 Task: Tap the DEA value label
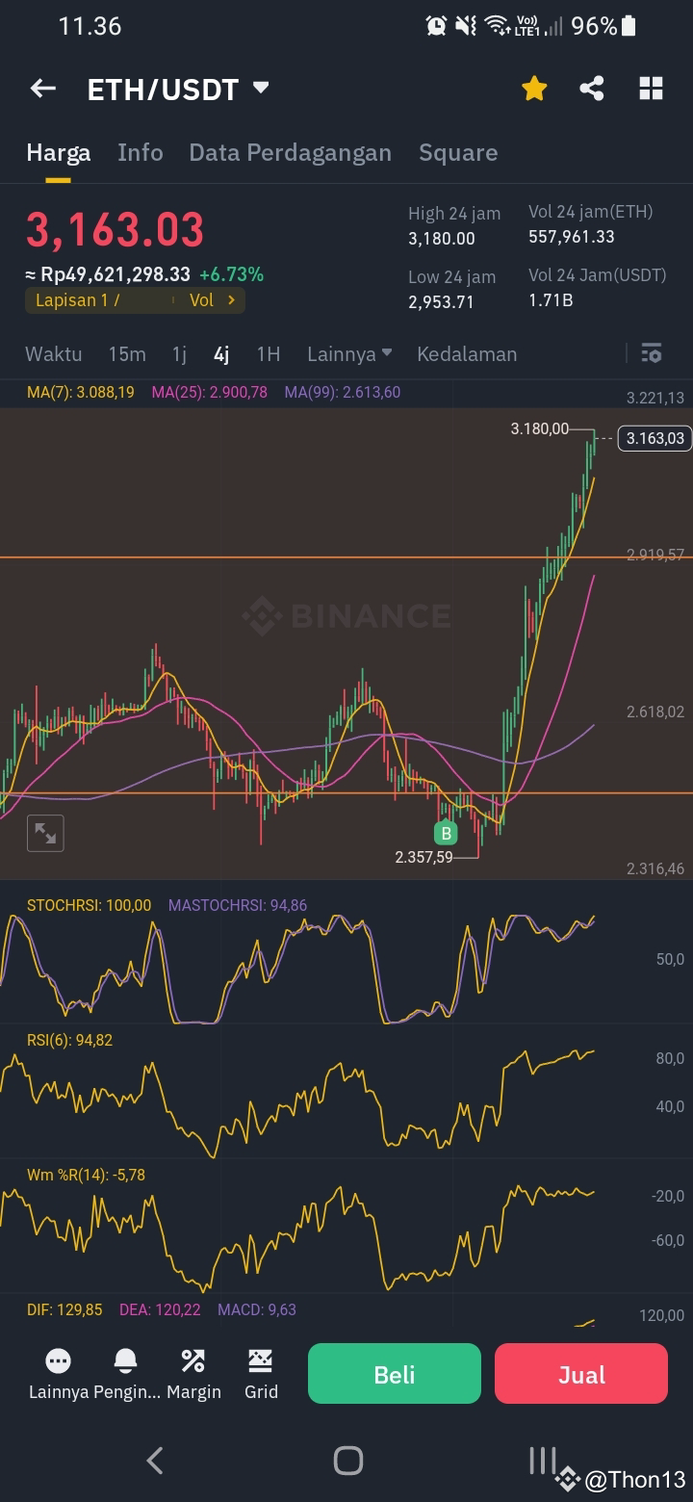pyautogui.click(x=160, y=1309)
